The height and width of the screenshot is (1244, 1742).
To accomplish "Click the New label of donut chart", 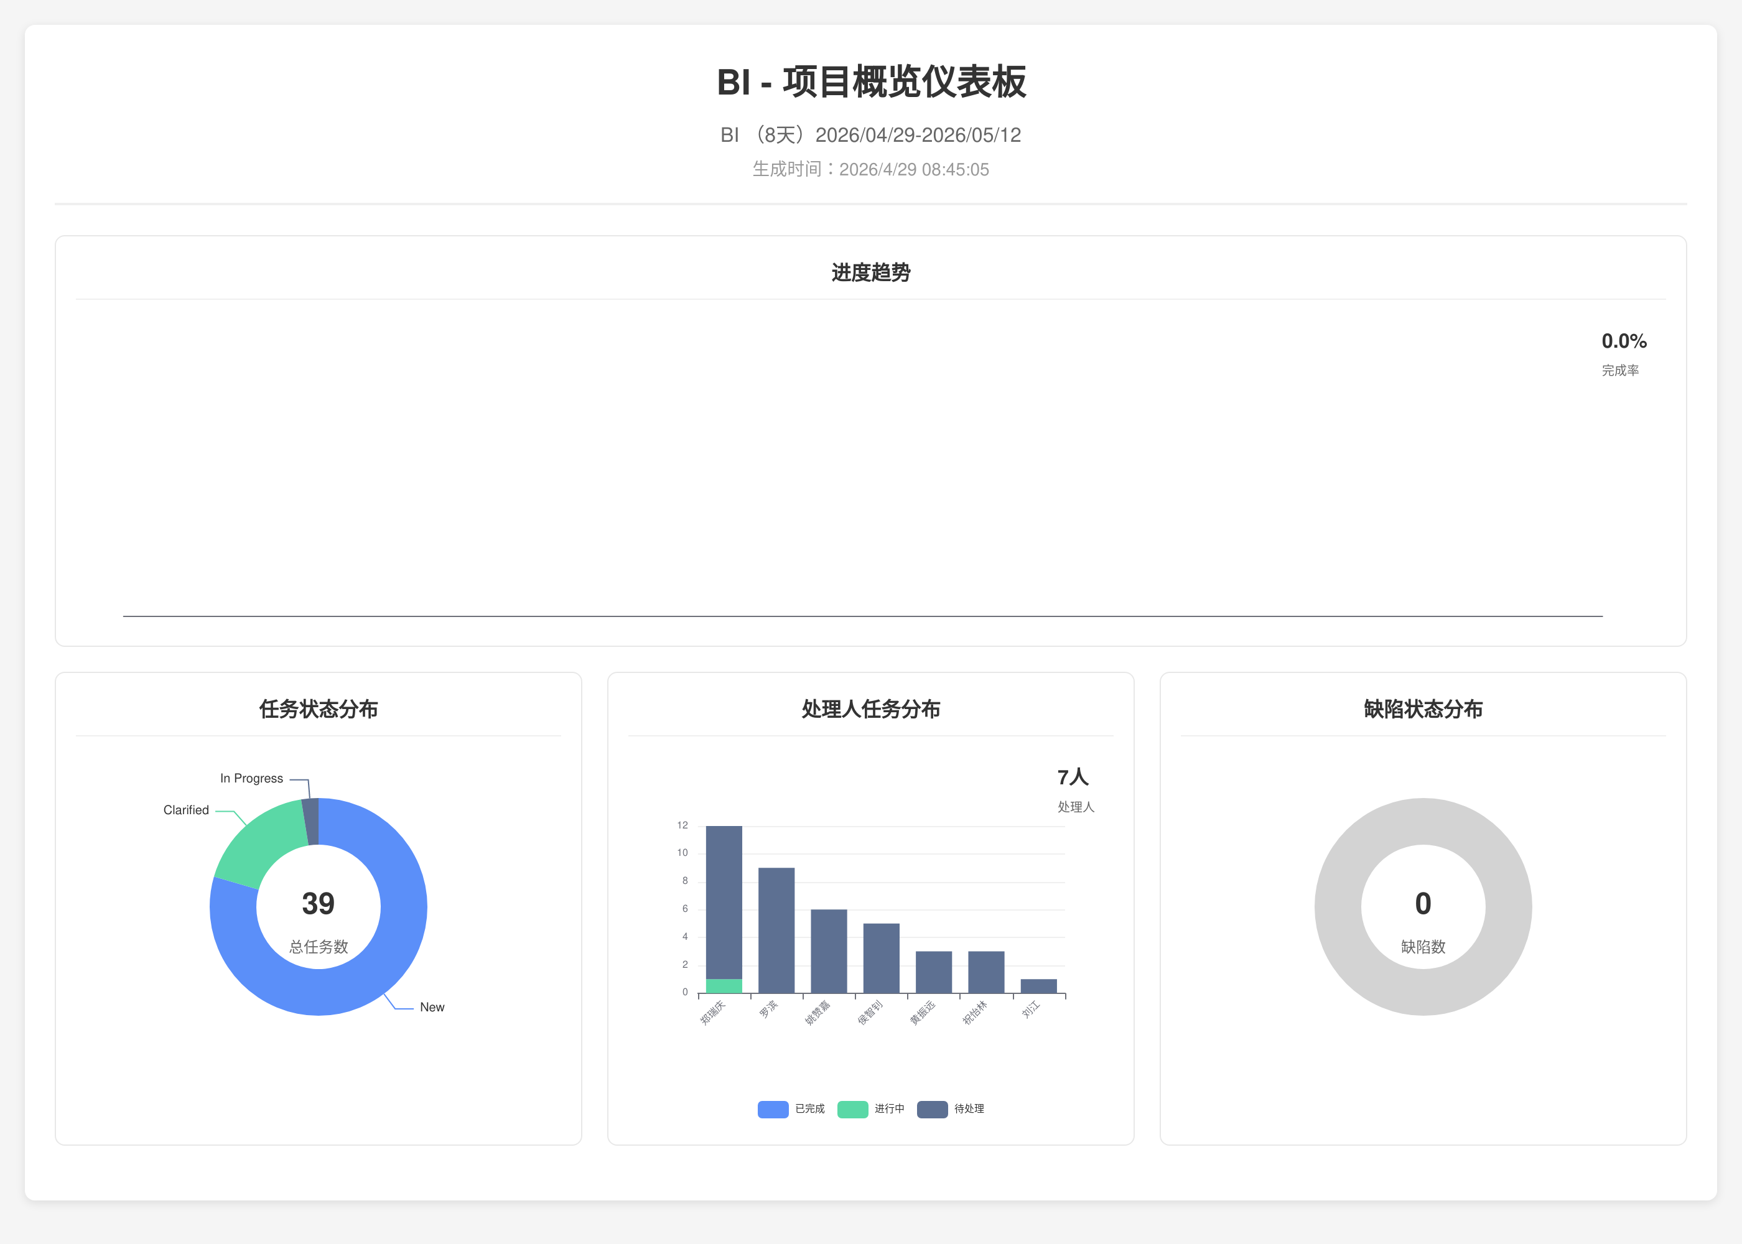I will (x=431, y=1007).
